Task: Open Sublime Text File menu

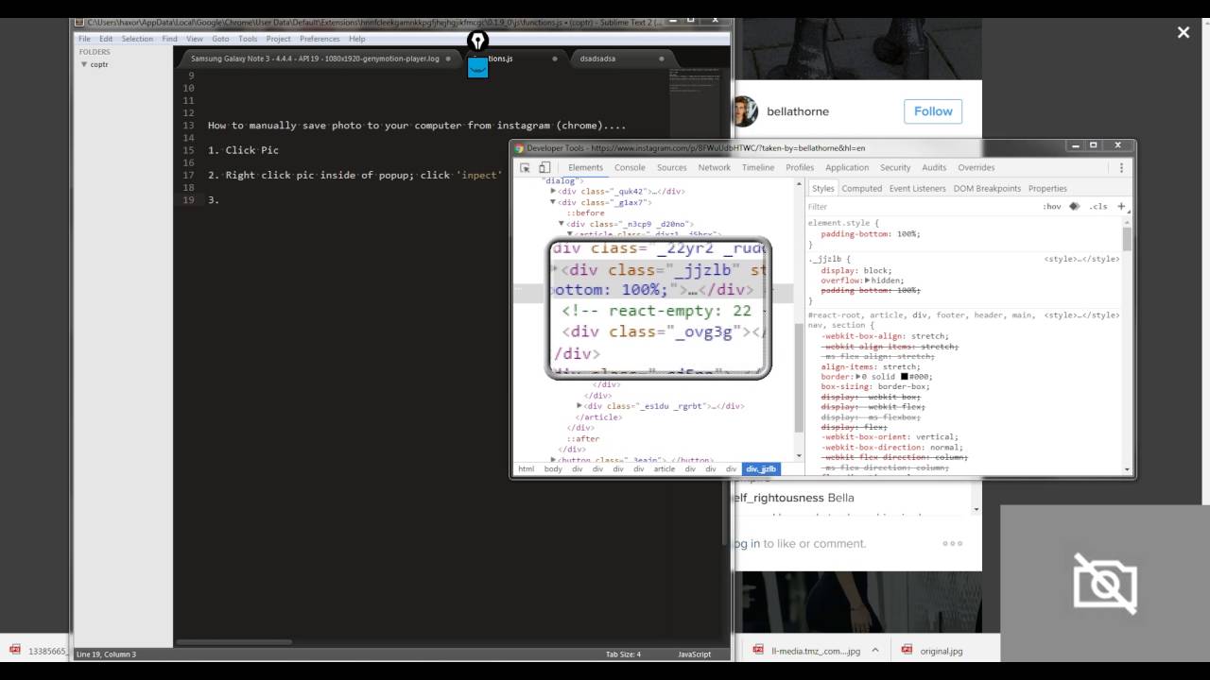Action: [x=85, y=39]
